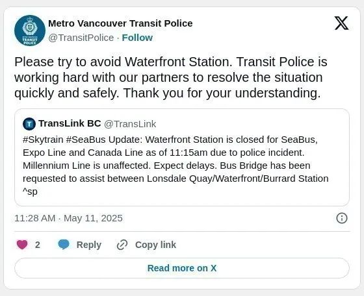Click the Reply label
Viewport: 364px width, 296px height.
pyautogui.click(x=89, y=245)
